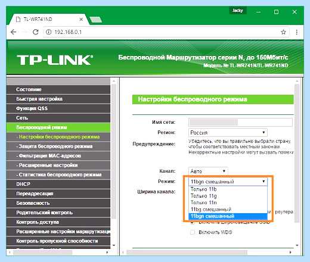Bookmark this page with the star icon

tap(283, 32)
